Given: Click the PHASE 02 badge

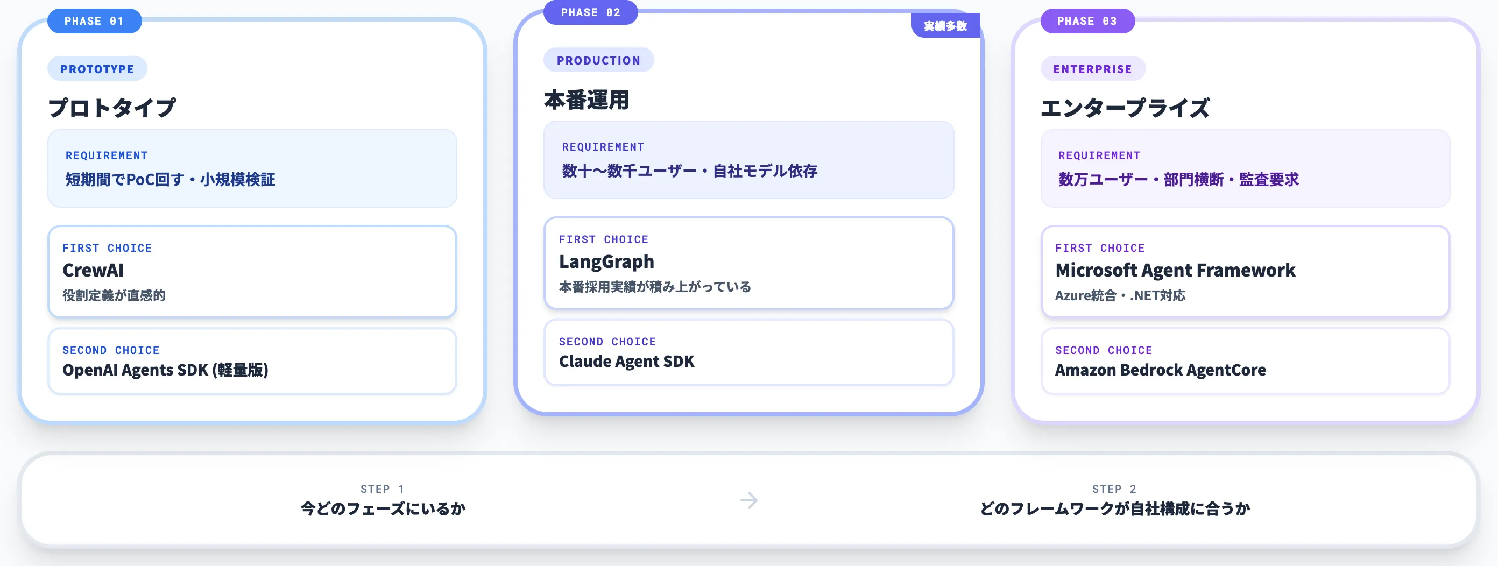Looking at the screenshot, I should (590, 12).
